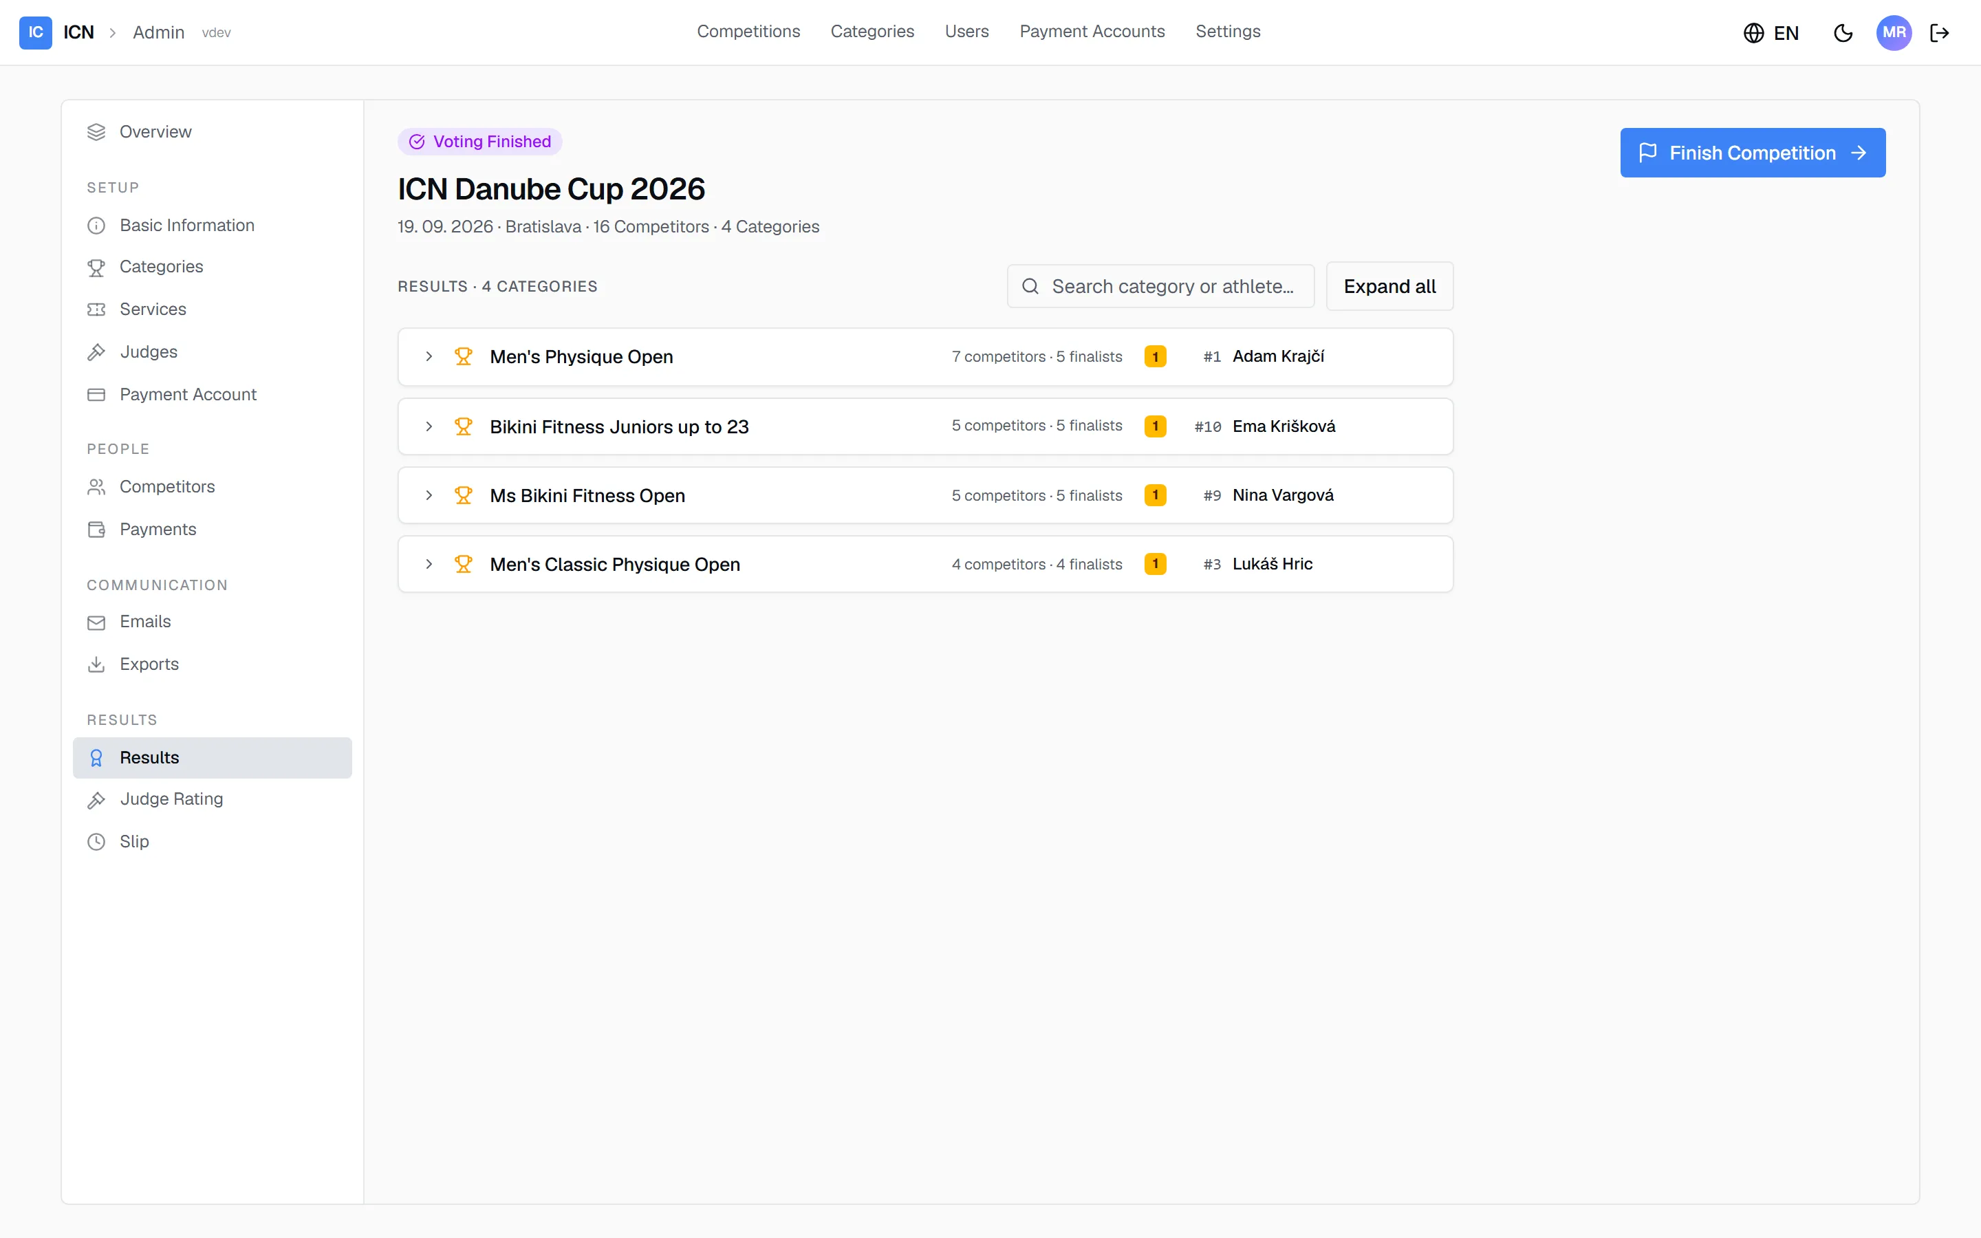The image size is (1981, 1238).
Task: Click the Voting Finished status badge
Action: 479,142
